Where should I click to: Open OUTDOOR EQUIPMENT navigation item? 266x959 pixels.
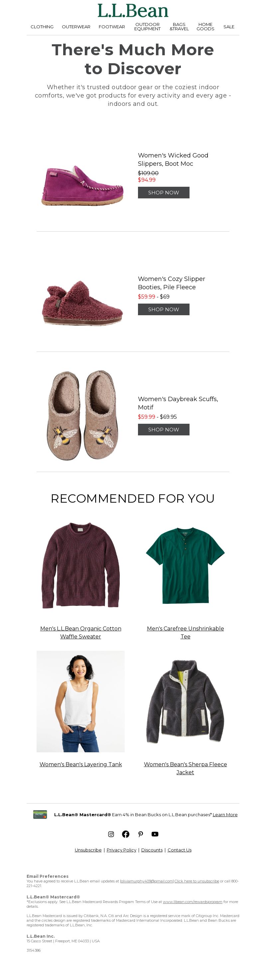point(147,27)
